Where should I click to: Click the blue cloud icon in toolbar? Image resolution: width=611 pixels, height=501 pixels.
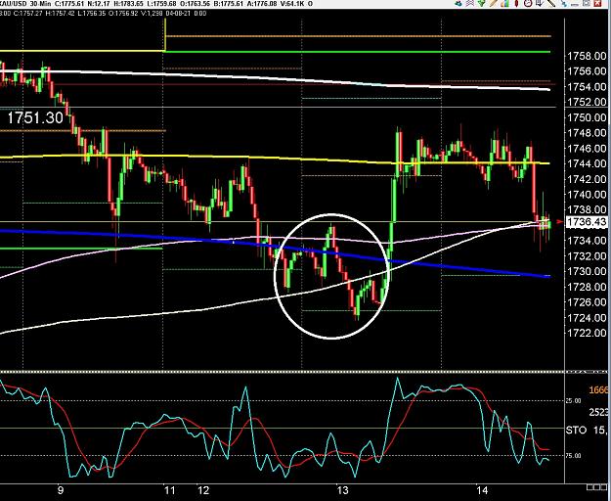458,3
